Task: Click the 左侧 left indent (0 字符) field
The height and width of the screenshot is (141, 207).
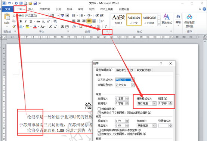Action: click(120, 99)
